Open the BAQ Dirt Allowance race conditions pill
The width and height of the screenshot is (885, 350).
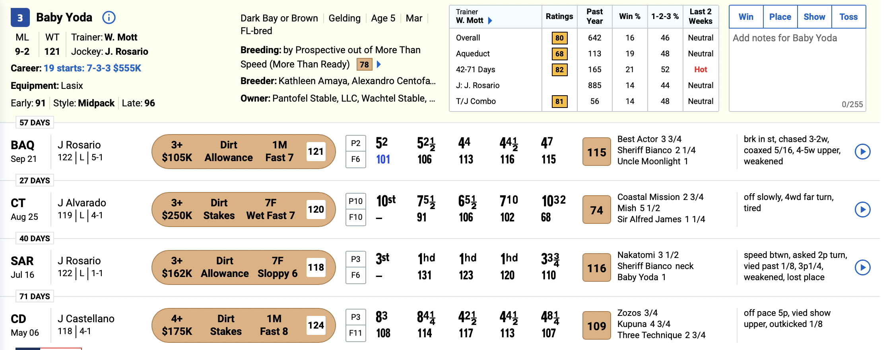pos(243,152)
